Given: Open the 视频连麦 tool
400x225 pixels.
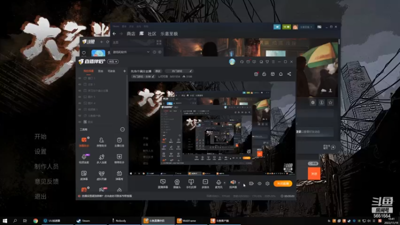Looking at the screenshot, I should pos(84,158).
